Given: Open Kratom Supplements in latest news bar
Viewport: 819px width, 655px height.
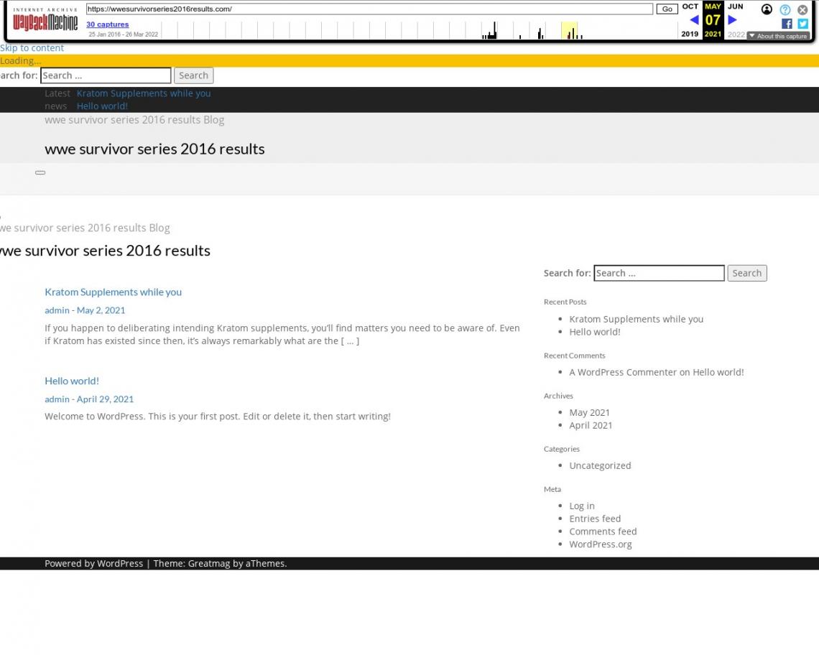Looking at the screenshot, I should 144,93.
